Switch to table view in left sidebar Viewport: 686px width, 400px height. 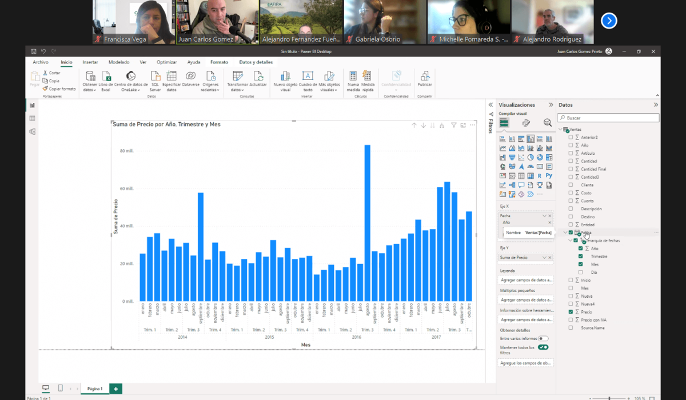tap(32, 118)
